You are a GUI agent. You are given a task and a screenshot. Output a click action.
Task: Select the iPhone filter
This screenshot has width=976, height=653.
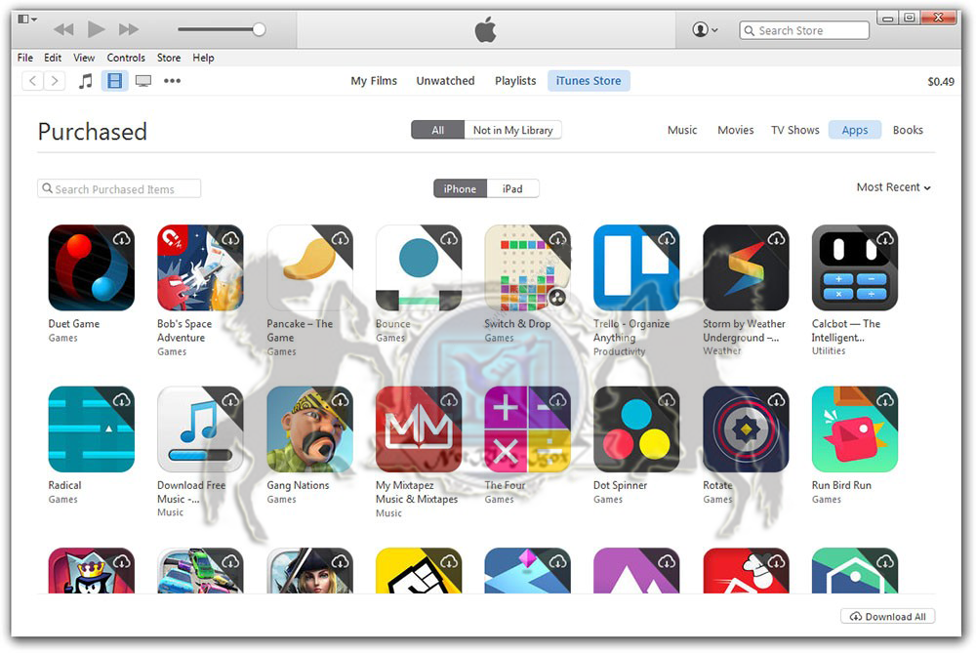pyautogui.click(x=460, y=188)
